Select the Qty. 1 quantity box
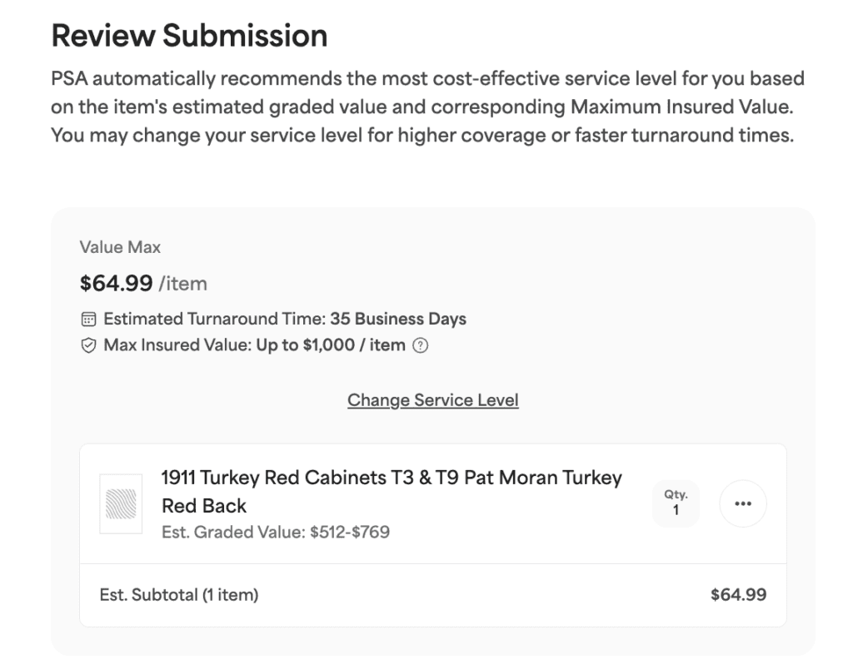Viewport: 853px width, 664px height. pyautogui.click(x=676, y=503)
